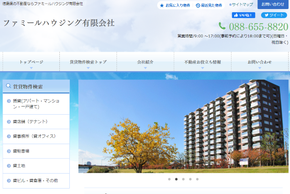
Task: Click the magnifier icon beside 賃貸物件検索
Action: click(8, 86)
